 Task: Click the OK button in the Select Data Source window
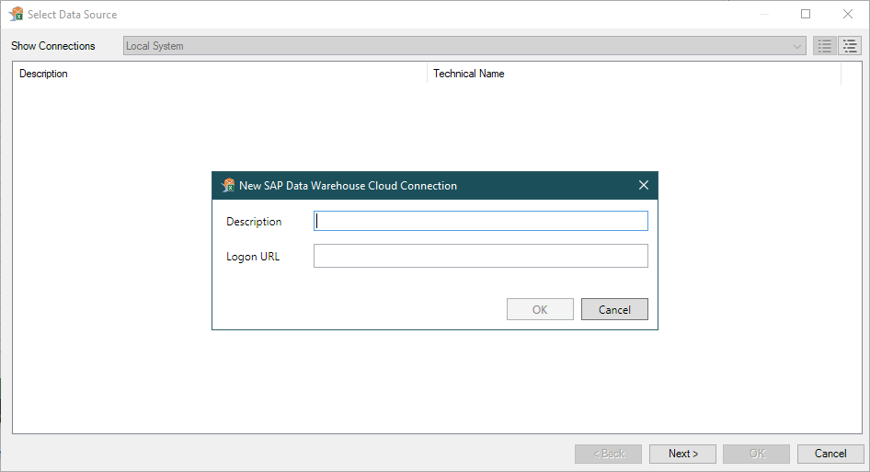(757, 454)
